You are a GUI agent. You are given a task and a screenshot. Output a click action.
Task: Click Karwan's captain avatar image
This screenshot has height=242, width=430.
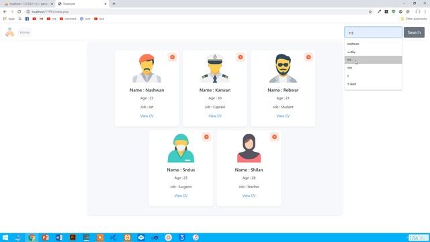point(215,69)
